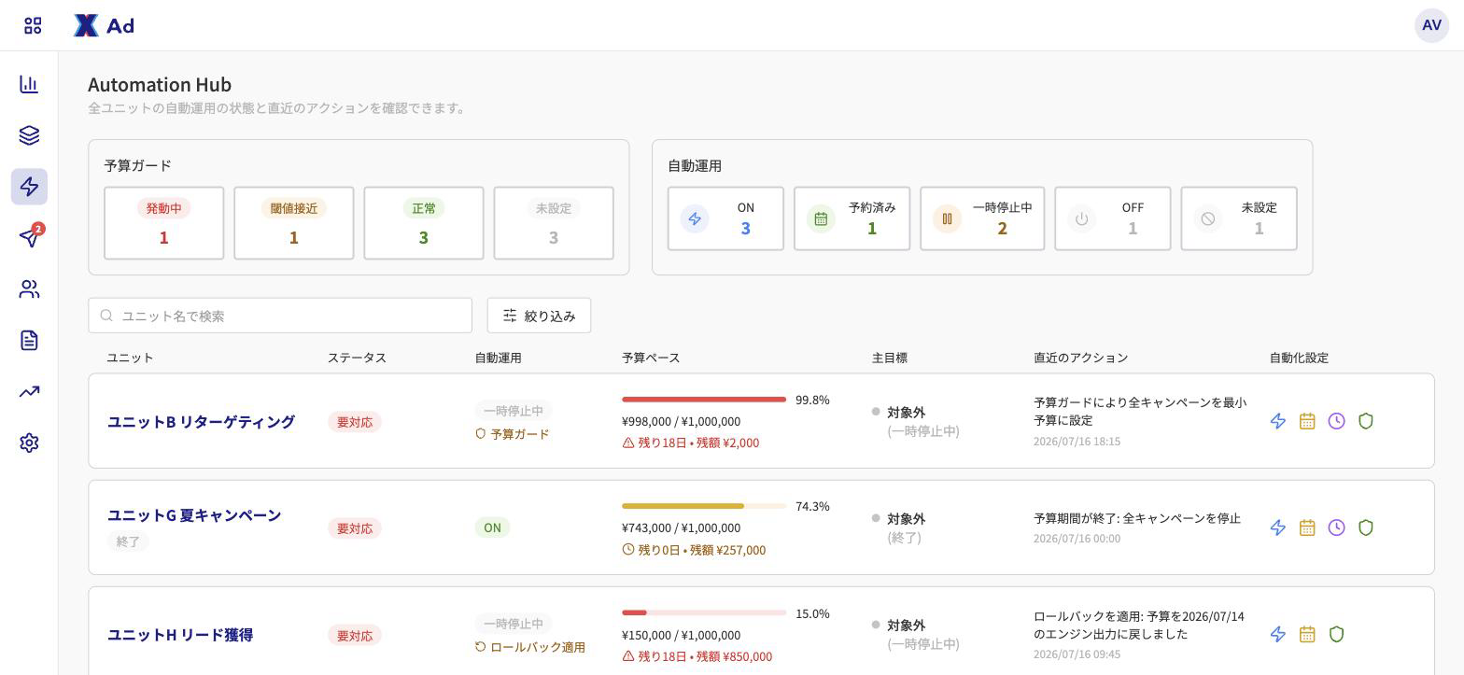Open ユニットG 夏キャンペーン unit link
Viewport: 1464px width, 675px height.
tap(194, 515)
